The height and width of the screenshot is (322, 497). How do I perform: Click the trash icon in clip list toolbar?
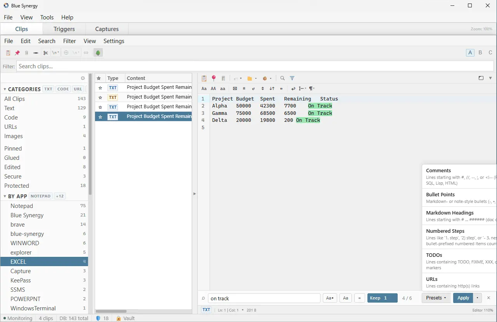(x=26, y=53)
